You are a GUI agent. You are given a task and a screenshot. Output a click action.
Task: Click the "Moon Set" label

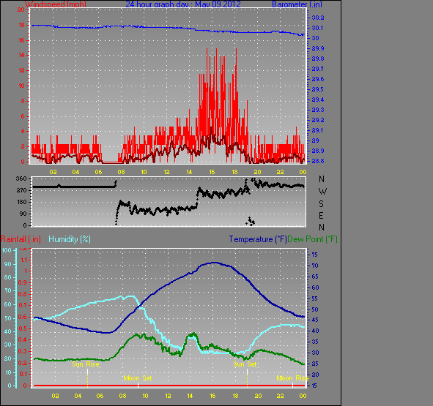pyautogui.click(x=138, y=378)
